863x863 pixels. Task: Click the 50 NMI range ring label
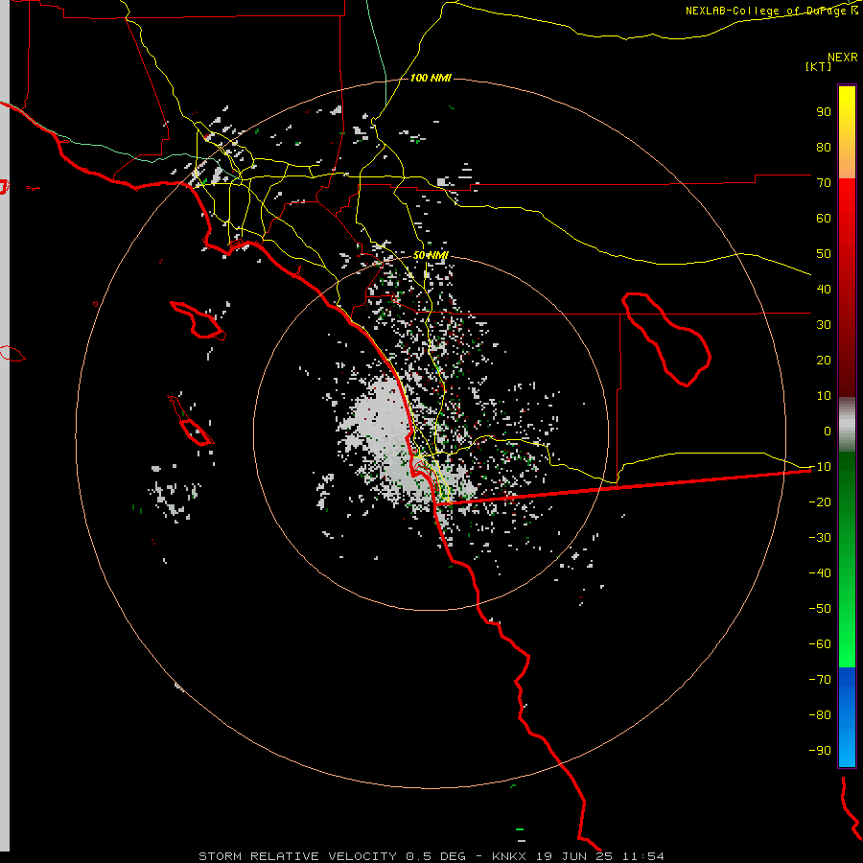[431, 255]
